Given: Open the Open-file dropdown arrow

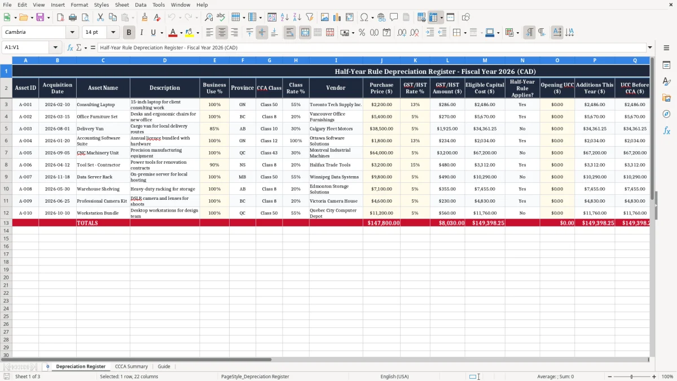Looking at the screenshot, I should (x=32, y=17).
